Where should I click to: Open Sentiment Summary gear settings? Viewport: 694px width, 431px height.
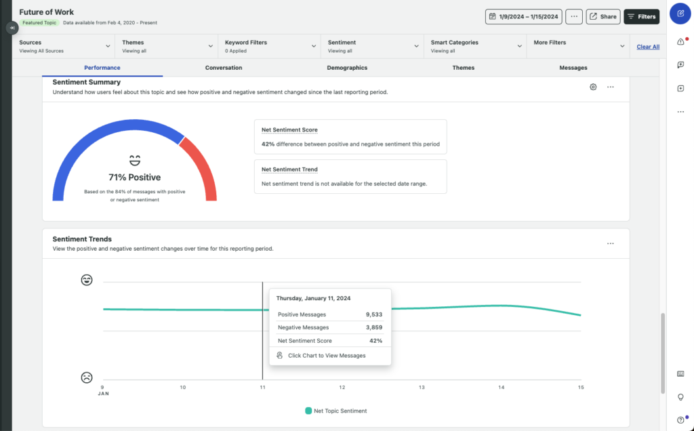(x=593, y=87)
